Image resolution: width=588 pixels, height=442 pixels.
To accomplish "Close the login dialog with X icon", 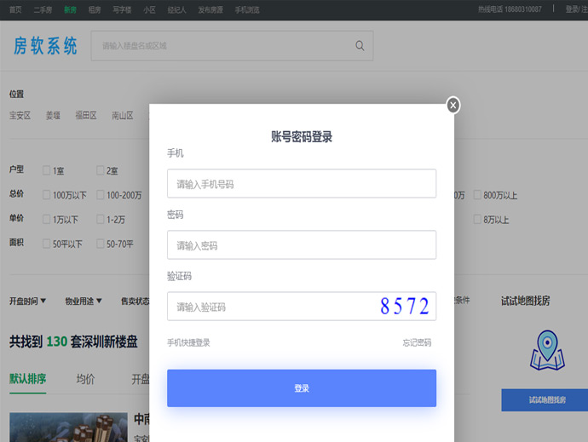I will tap(453, 106).
